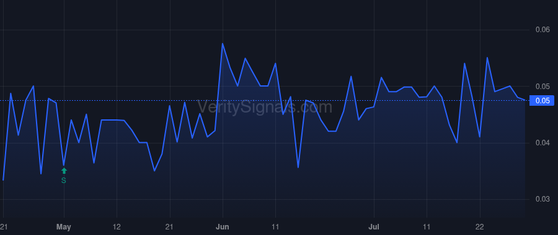Click the 0.03 price axis label

click(x=542, y=199)
